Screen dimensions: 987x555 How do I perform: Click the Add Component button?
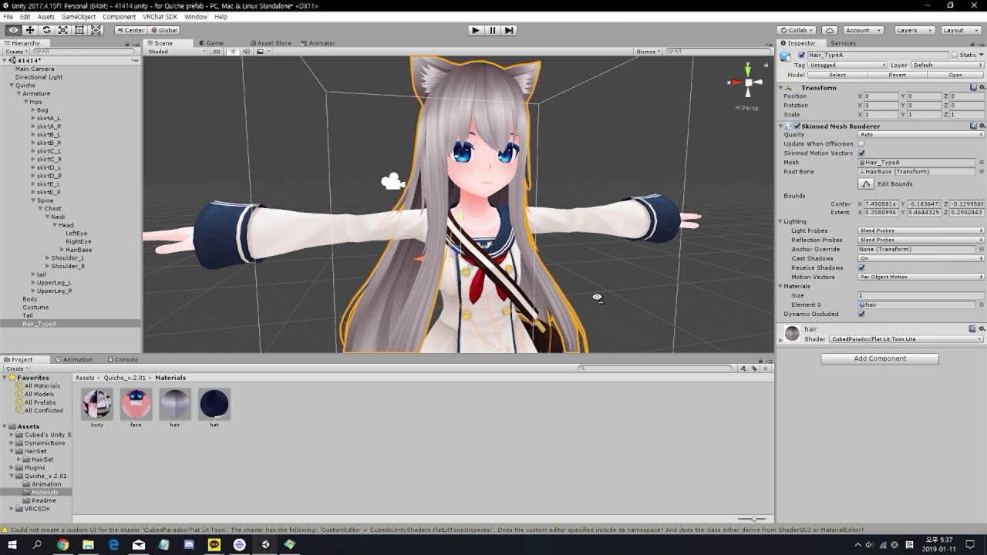pyautogui.click(x=880, y=358)
